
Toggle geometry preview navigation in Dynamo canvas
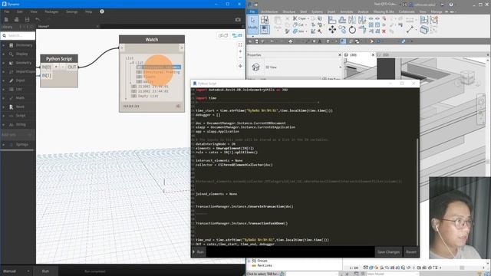coord(223,35)
